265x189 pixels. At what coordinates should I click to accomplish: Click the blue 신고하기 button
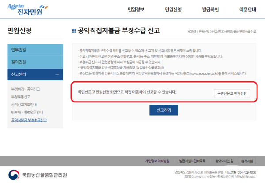[x=164, y=110]
